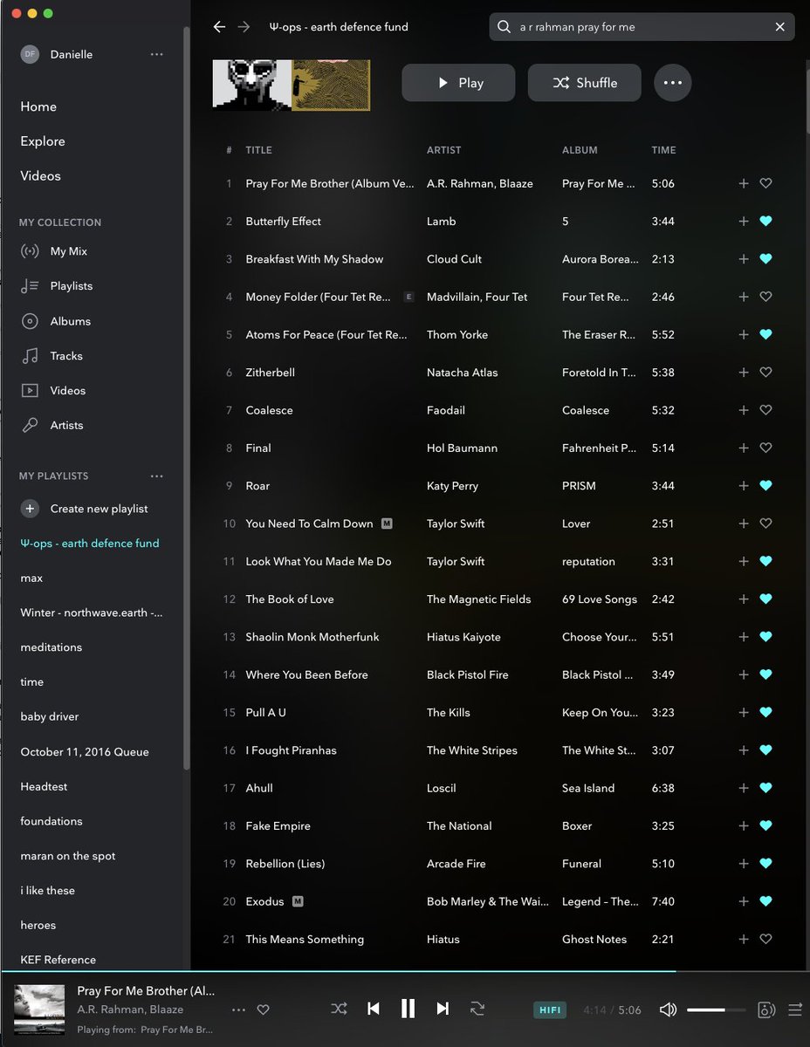Toggle heart on Roar by Katy Perry
Screen dimensions: 810x1047
click(765, 486)
